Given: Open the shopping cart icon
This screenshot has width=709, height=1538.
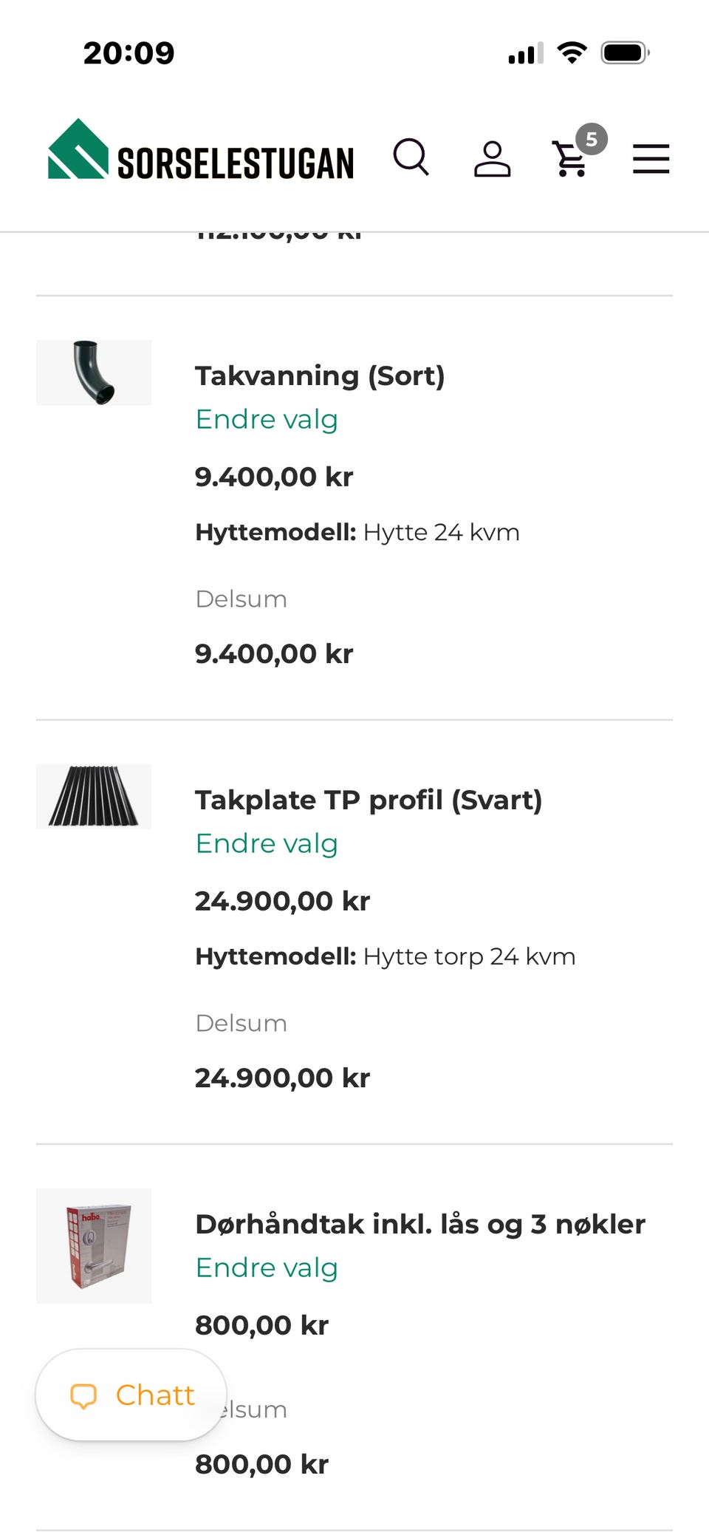Looking at the screenshot, I should (x=570, y=158).
